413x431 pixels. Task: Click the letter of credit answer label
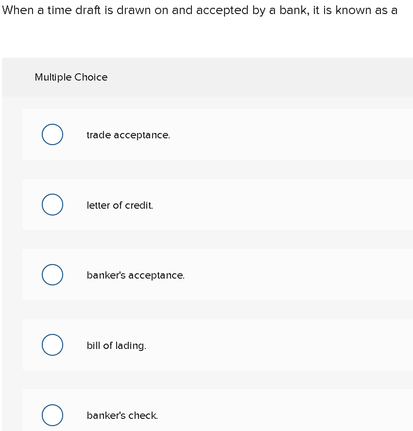(x=120, y=205)
